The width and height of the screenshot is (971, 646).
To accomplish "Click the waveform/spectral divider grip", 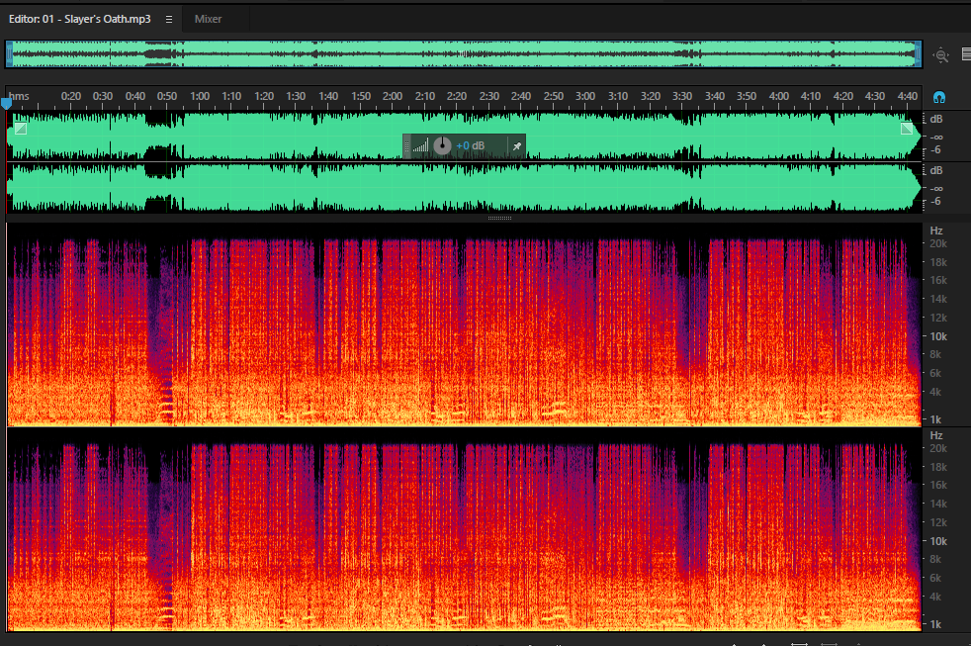I will (499, 218).
